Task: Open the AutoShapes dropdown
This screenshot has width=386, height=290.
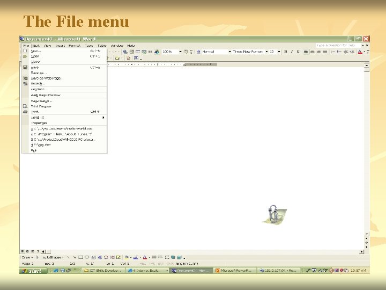Action: 53,257
